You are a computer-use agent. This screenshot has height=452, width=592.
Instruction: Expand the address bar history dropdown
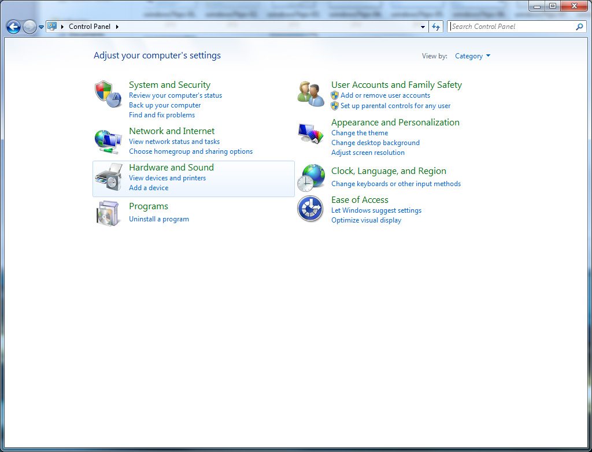tap(423, 27)
